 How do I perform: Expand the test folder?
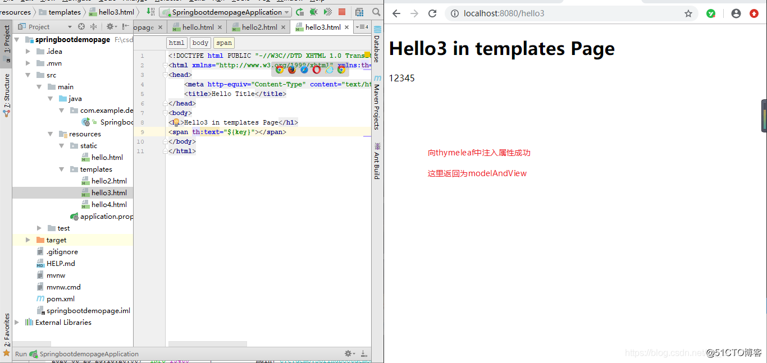tap(39, 228)
